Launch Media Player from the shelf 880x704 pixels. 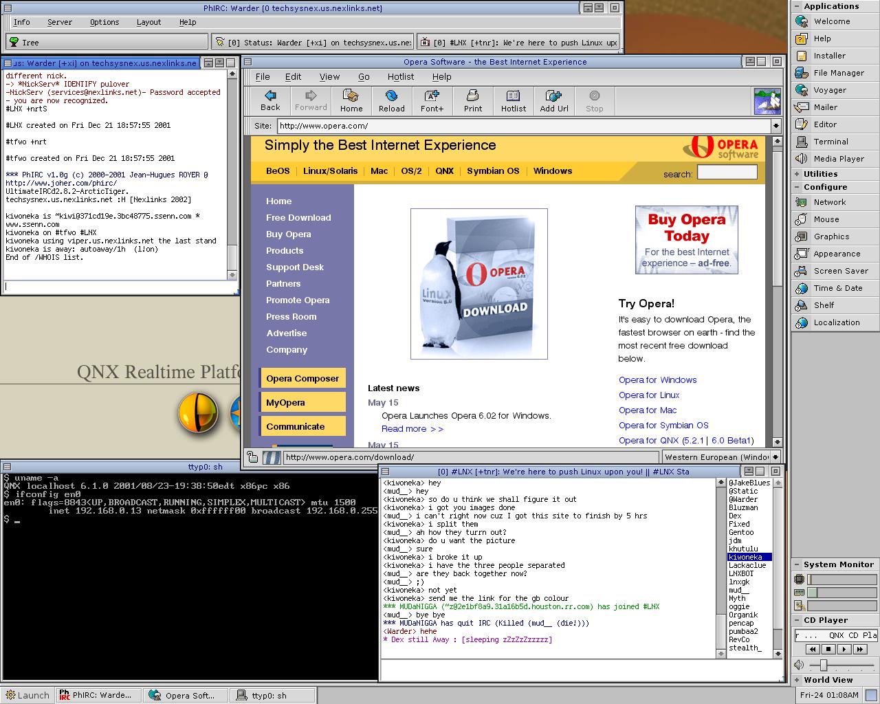(838, 159)
